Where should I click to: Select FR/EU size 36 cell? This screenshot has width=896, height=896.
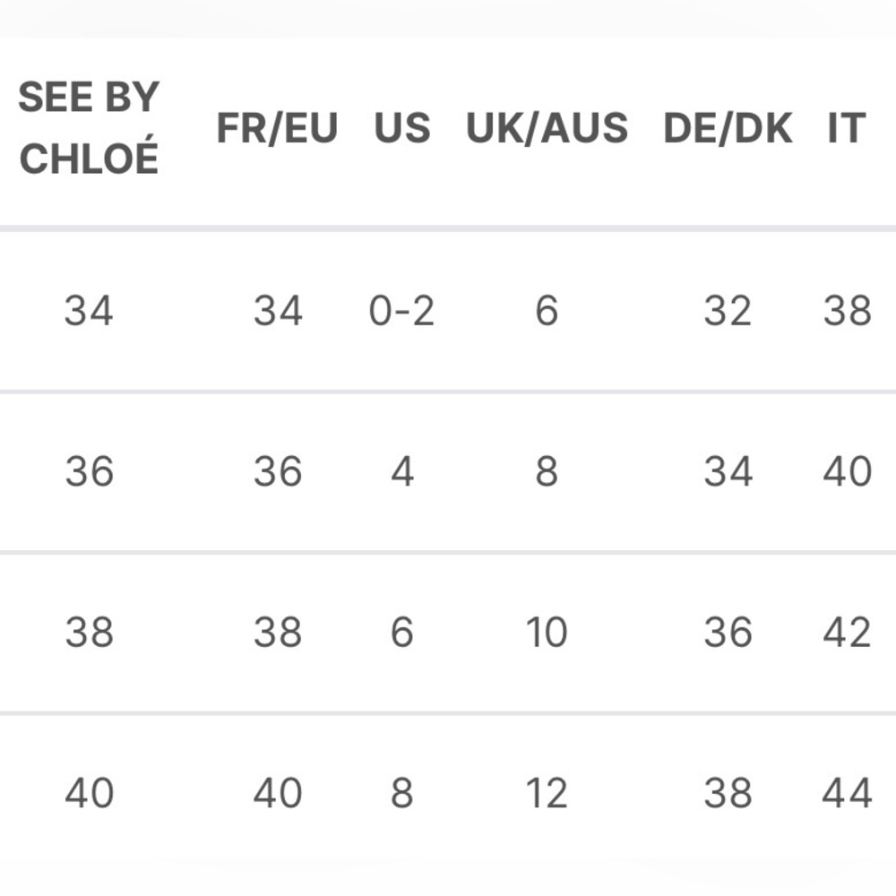point(278,472)
